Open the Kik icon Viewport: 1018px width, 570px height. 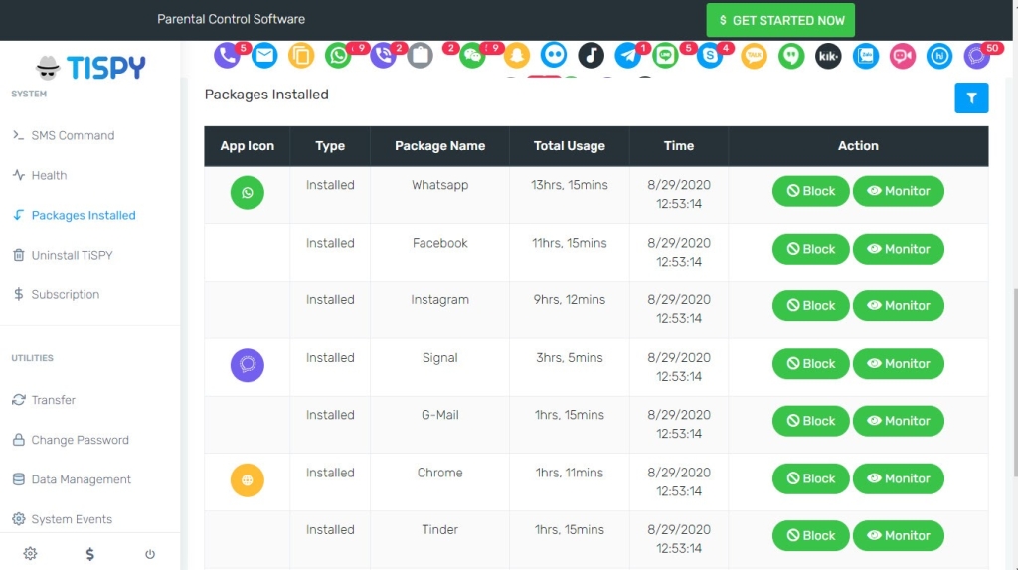click(x=828, y=56)
